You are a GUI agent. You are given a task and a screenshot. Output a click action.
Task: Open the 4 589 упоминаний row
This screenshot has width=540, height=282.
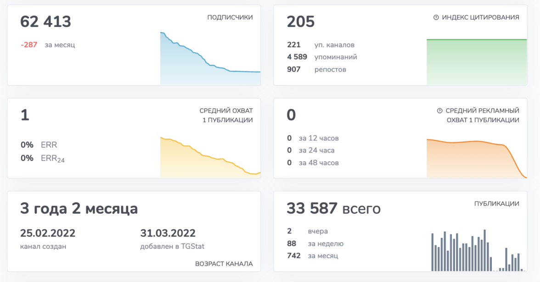point(321,57)
